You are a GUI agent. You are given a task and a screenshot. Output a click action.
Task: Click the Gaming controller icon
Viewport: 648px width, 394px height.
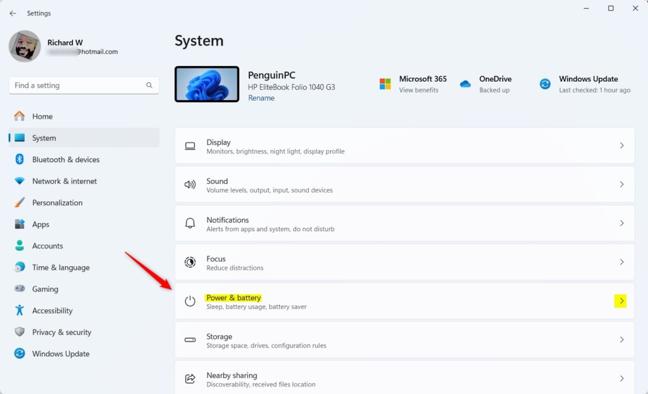tap(20, 288)
